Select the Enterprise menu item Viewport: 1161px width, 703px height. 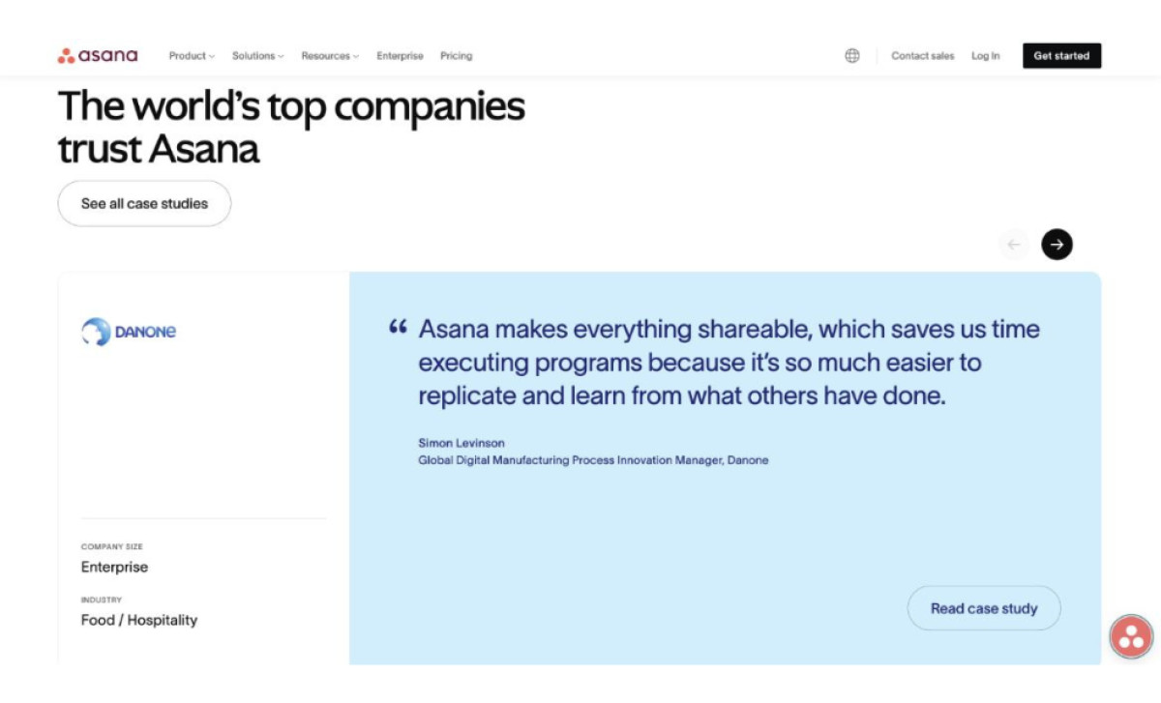click(400, 56)
